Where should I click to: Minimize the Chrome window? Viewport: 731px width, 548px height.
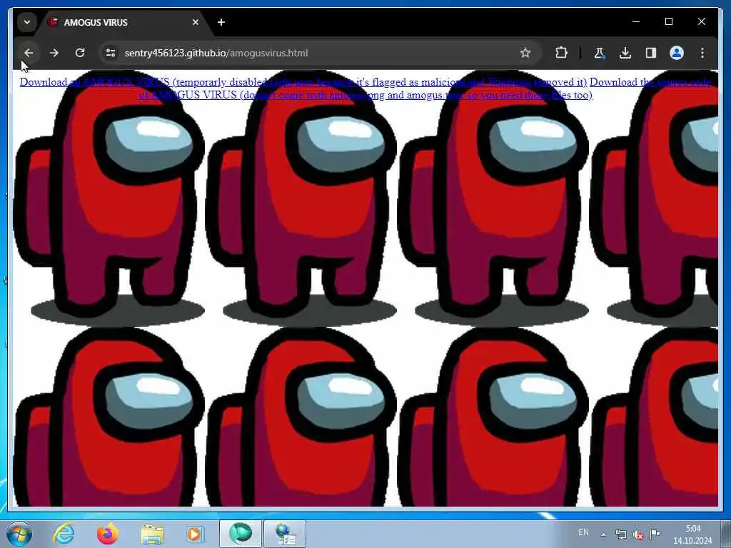[x=636, y=21]
